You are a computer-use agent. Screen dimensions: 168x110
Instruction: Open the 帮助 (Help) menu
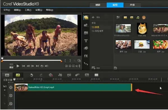pos(49,10)
